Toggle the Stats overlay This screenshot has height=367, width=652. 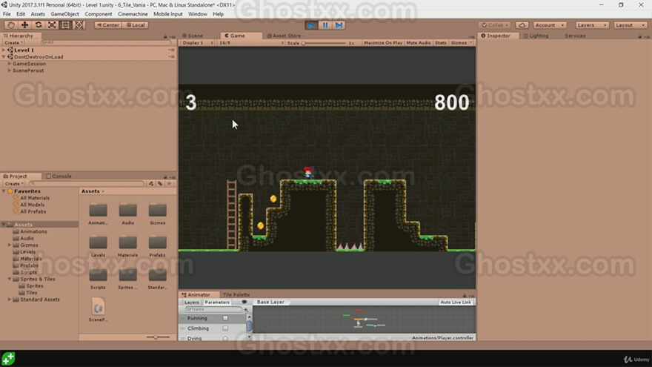[x=440, y=43]
